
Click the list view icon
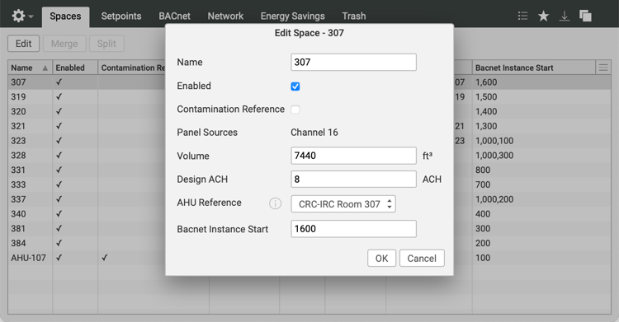click(x=522, y=16)
